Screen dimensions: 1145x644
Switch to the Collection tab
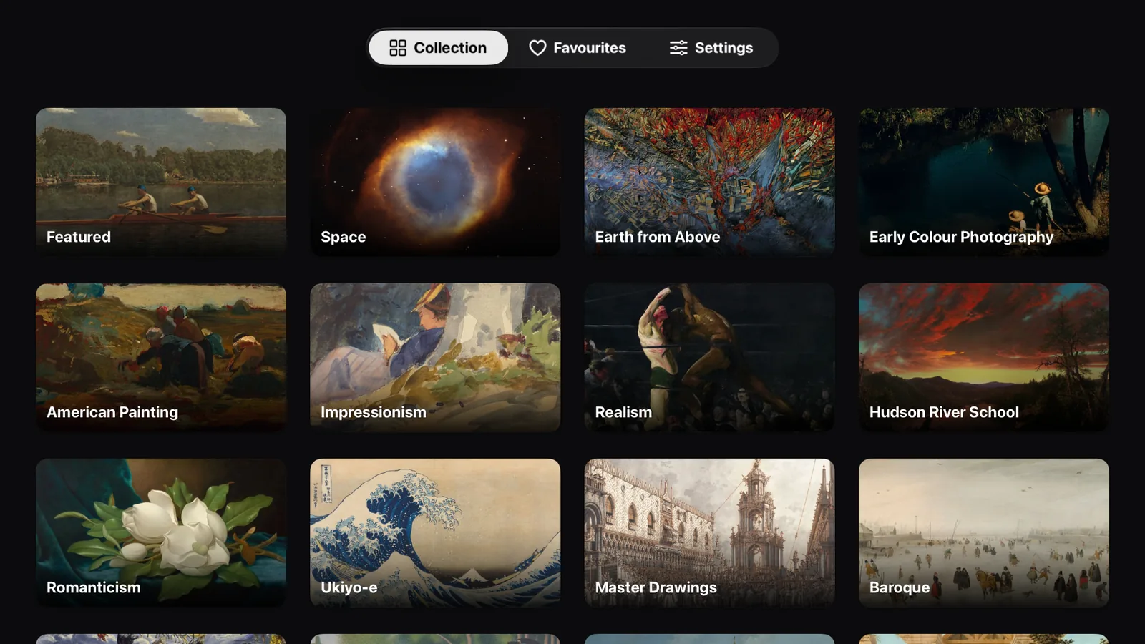[x=438, y=48]
